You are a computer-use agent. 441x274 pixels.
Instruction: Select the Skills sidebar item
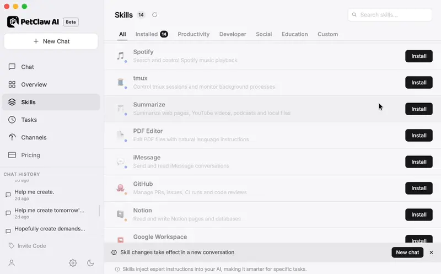[51, 102]
